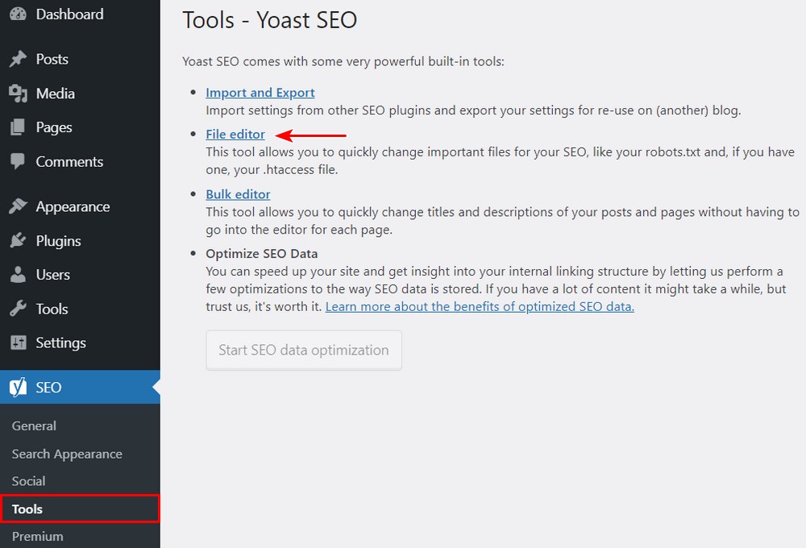Click the Settings sliders icon
Image resolution: width=806 pixels, height=548 pixels.
[x=18, y=342]
